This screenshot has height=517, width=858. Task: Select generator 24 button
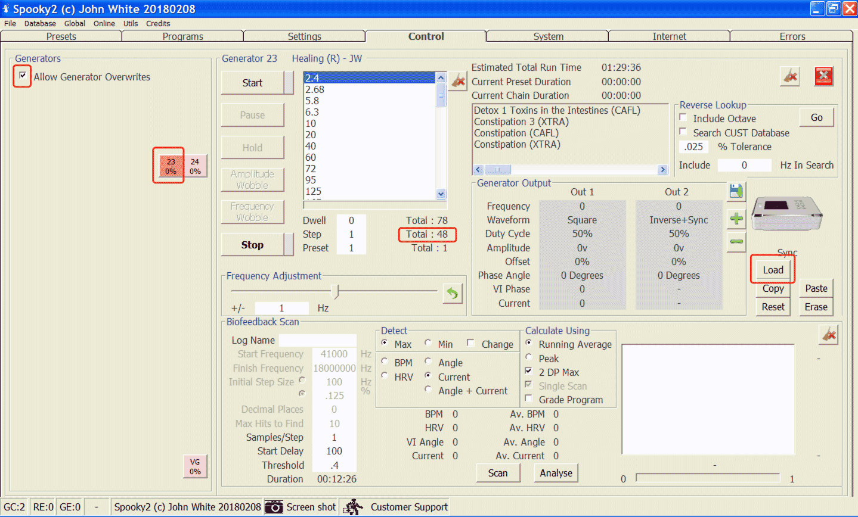(195, 166)
